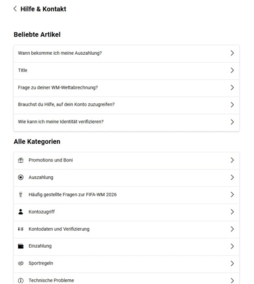Click the gift icon for Promotions und Boni
This screenshot has height=284, width=254.
click(x=21, y=160)
